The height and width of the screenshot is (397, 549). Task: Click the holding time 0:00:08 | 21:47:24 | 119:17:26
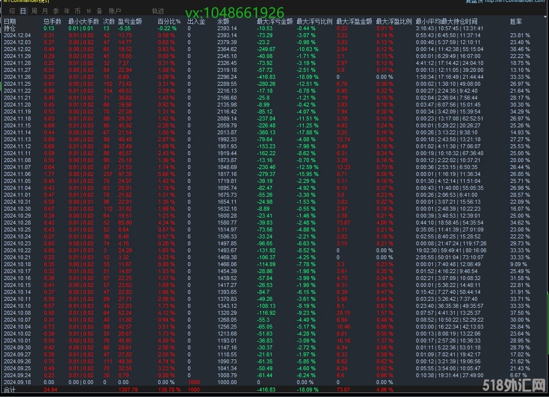[451, 243]
